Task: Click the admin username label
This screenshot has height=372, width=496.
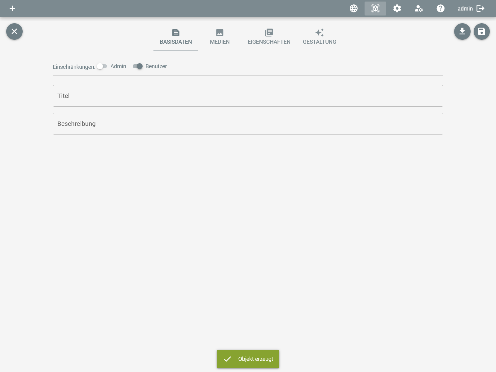Action: [x=465, y=9]
